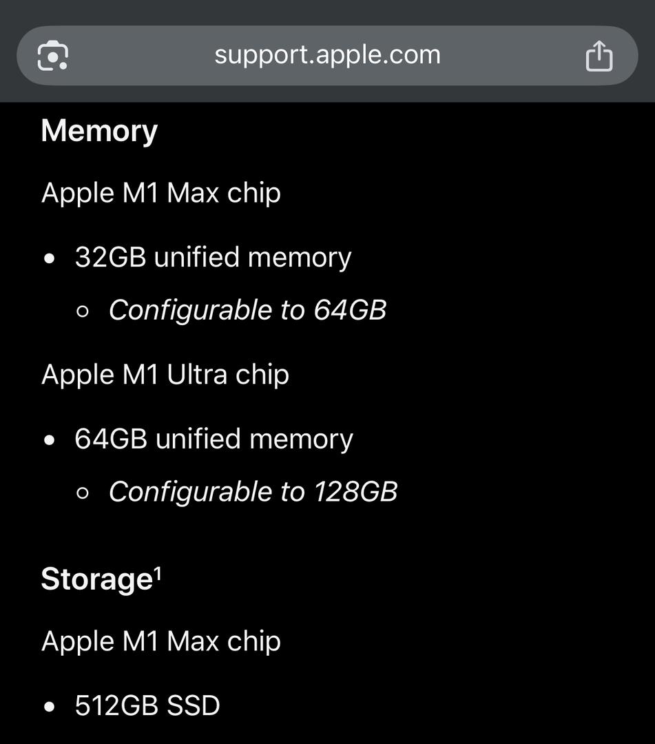Tap the bullet beside 64GB unified memory
The height and width of the screenshot is (744, 655).
[x=50, y=440]
